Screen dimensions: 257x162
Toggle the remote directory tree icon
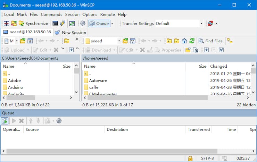[230, 41]
